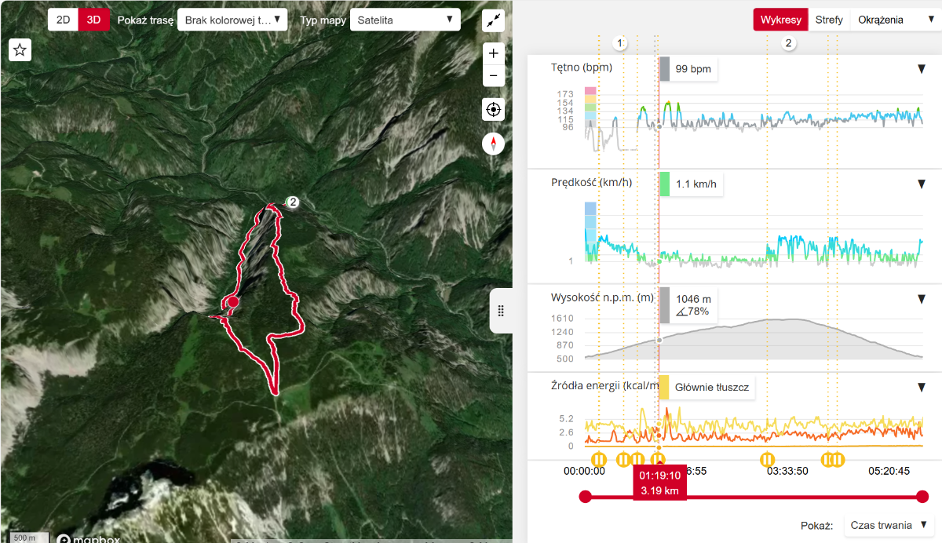The image size is (942, 543).
Task: Center map using the locate target icon
Action: click(x=493, y=110)
